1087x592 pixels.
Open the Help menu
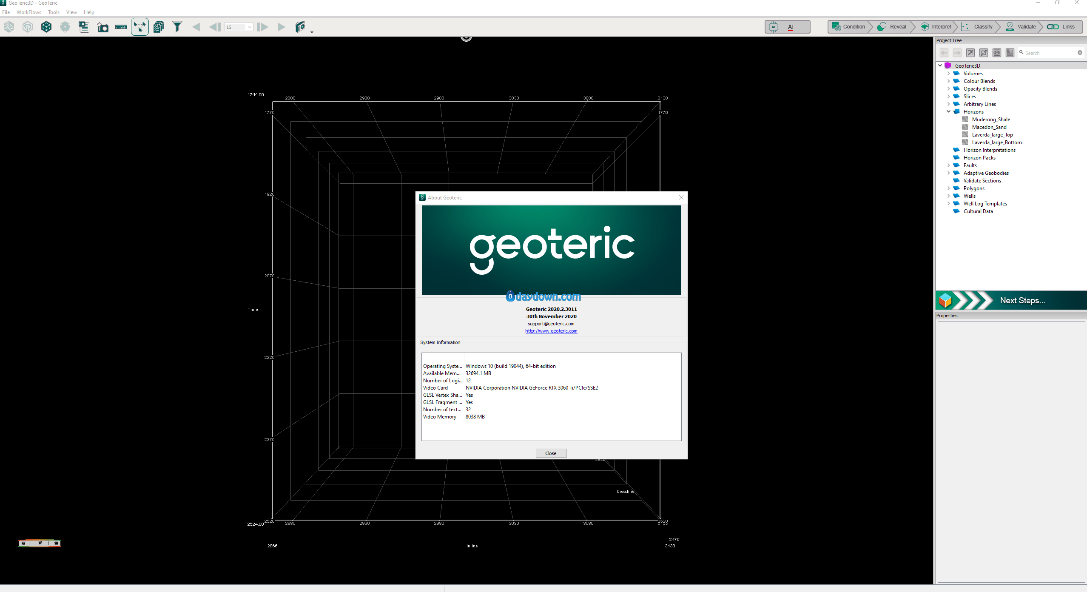89,12
